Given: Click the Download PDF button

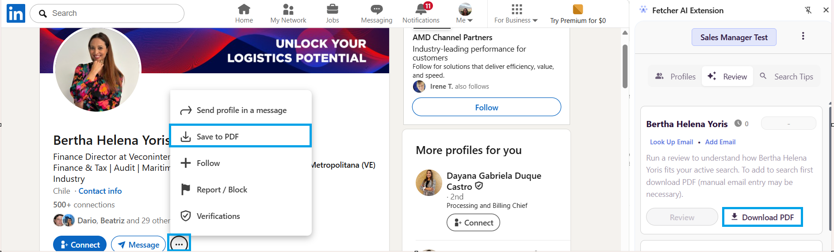Looking at the screenshot, I should click(762, 217).
